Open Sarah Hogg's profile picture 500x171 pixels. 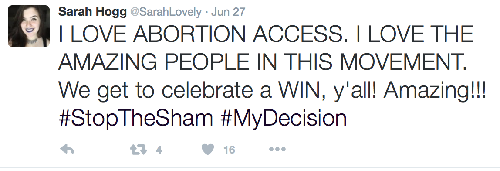29,26
